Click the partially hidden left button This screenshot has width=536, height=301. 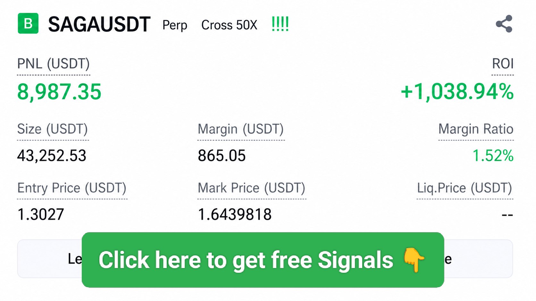pyautogui.click(x=50, y=259)
